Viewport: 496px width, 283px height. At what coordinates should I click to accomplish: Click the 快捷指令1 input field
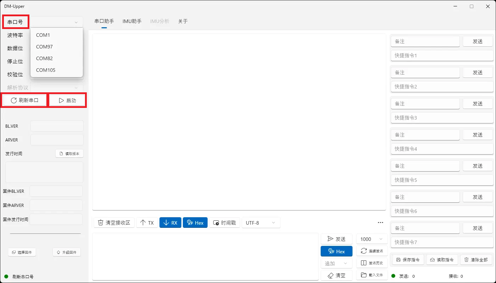(x=441, y=55)
